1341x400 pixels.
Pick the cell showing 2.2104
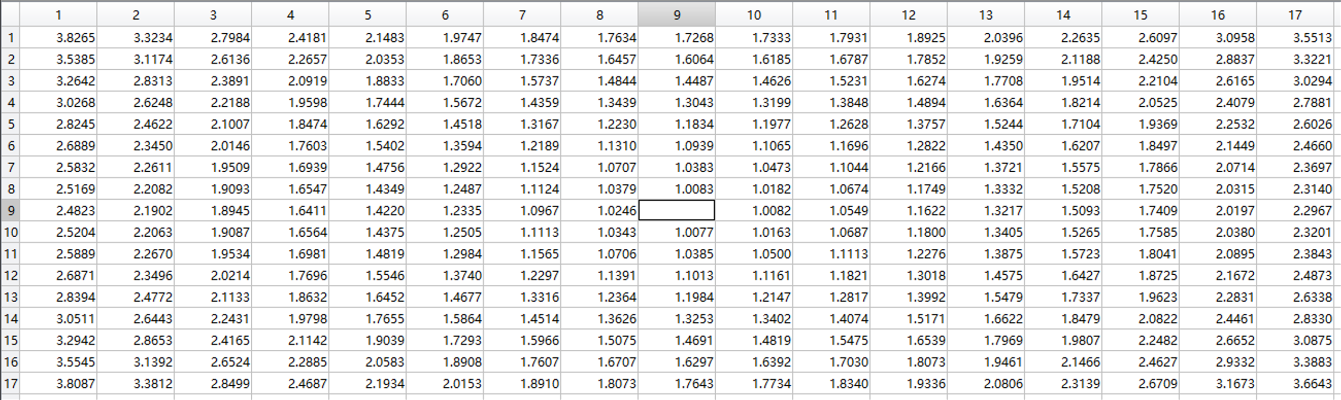point(1140,81)
